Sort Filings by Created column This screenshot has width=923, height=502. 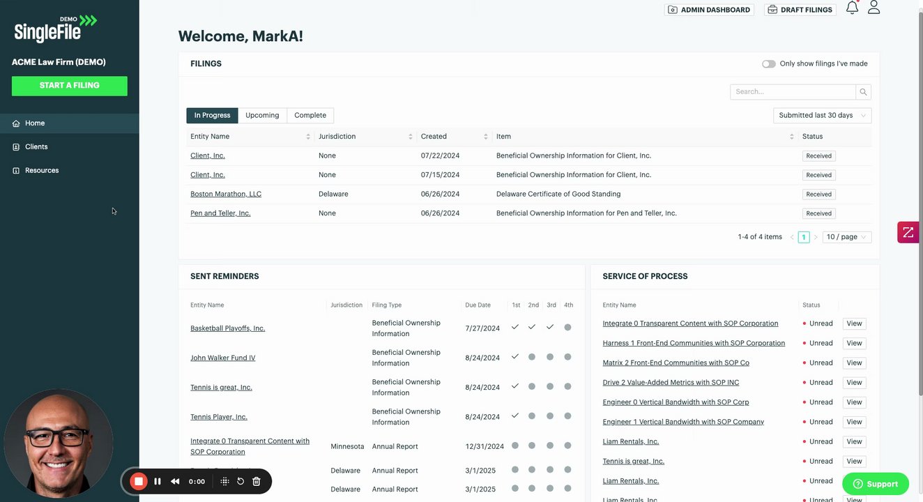486,137
